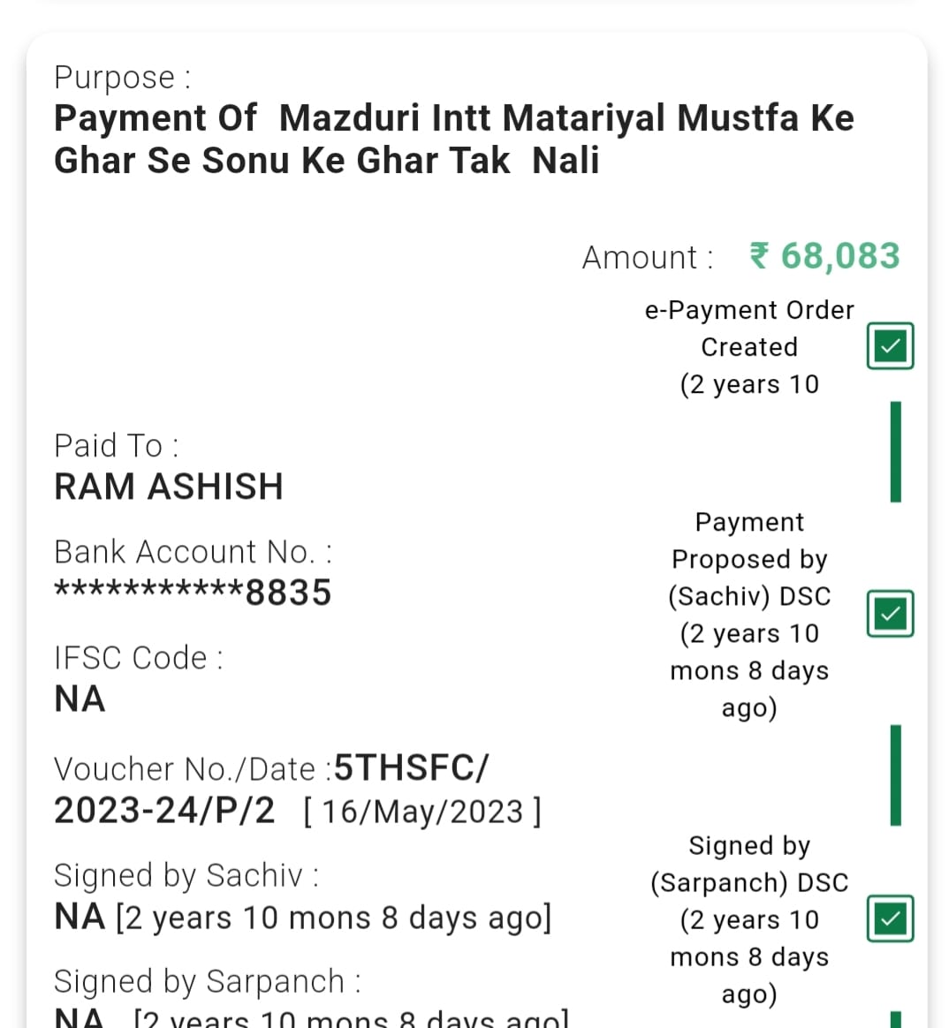Tap the Bank Account No. label

[193, 552]
